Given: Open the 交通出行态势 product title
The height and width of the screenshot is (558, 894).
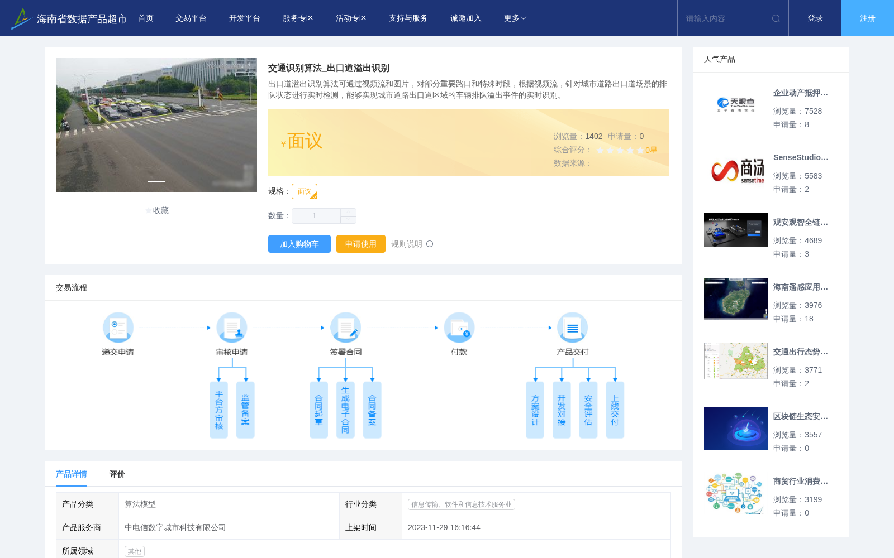Looking at the screenshot, I should (801, 352).
